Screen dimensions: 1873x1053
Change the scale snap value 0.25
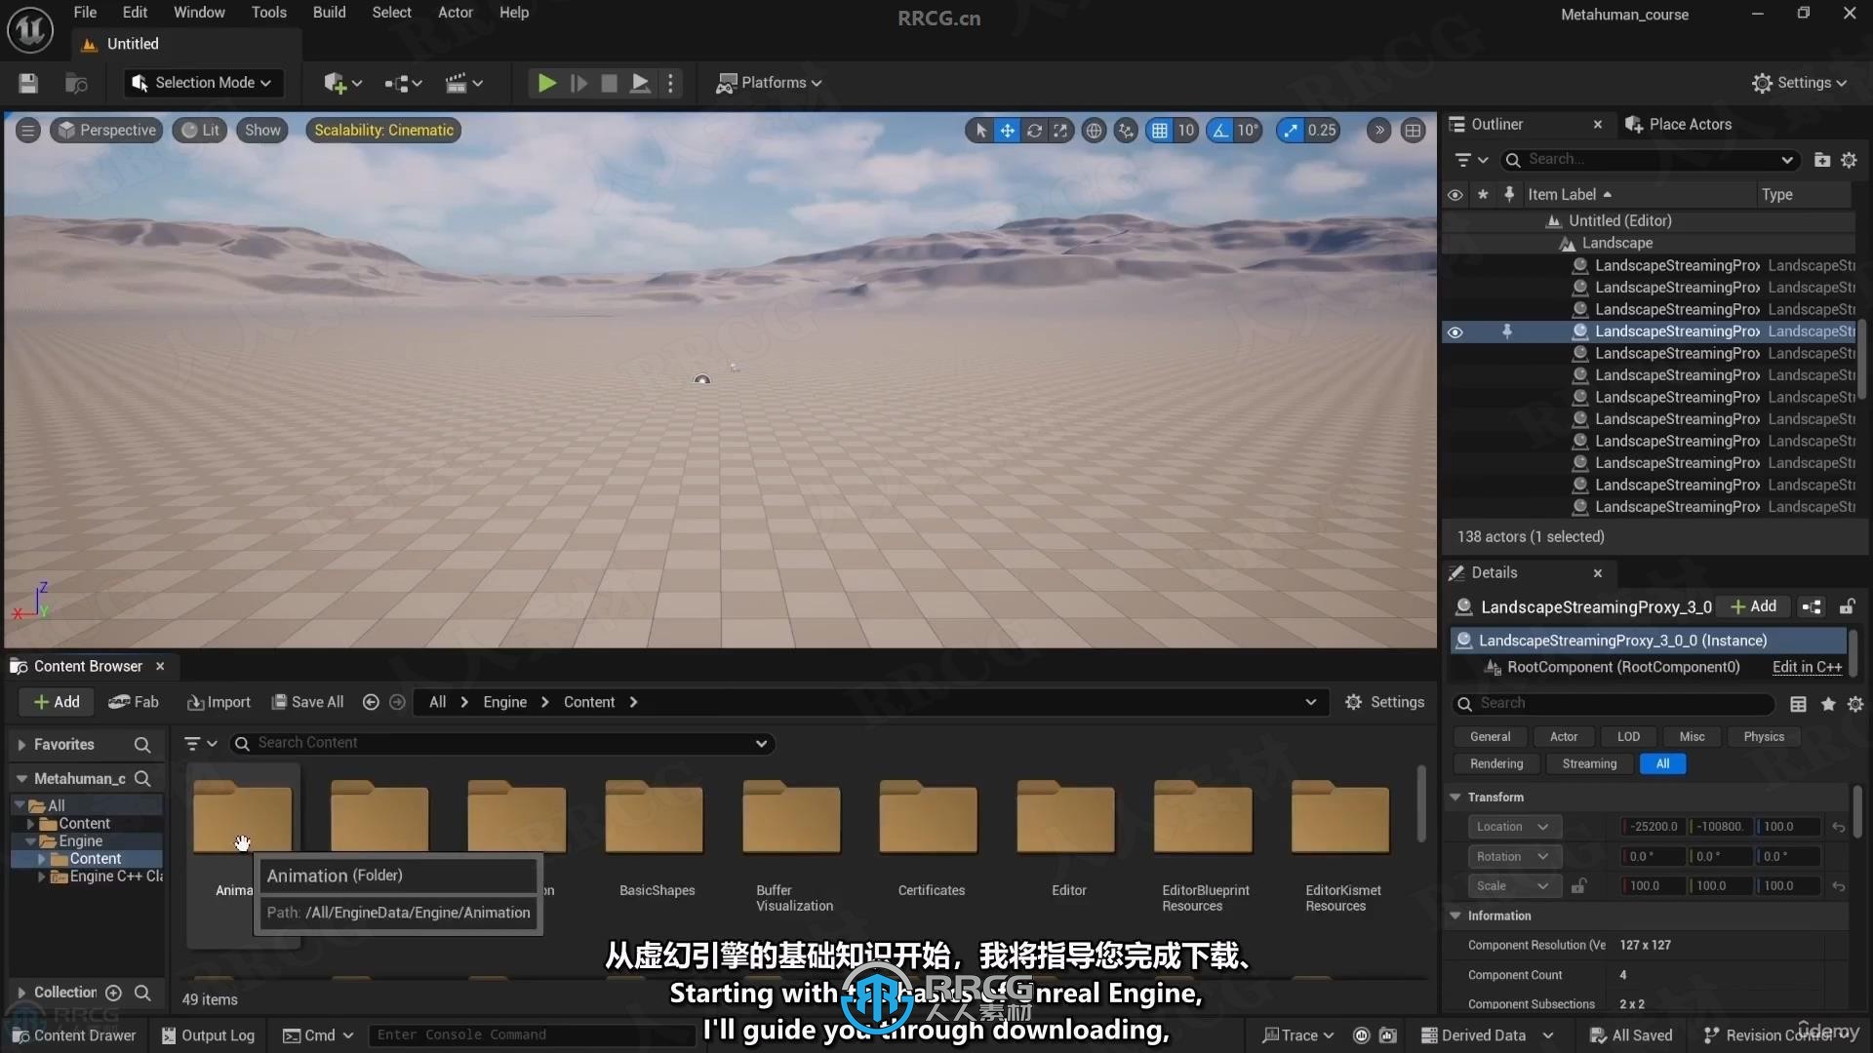pyautogui.click(x=1322, y=130)
